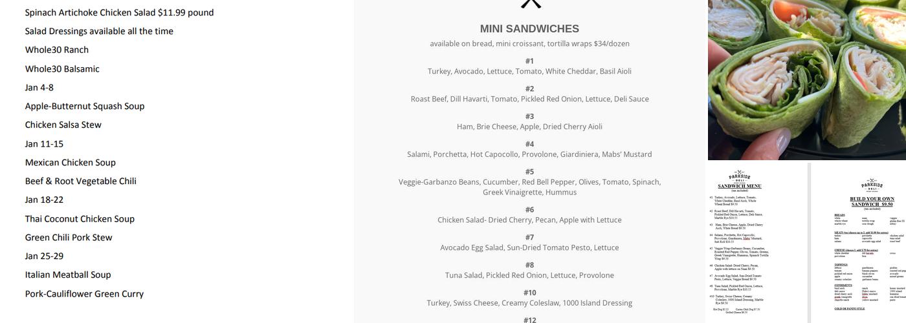The width and height of the screenshot is (906, 323).
Task: Click the $34/dozen availability subtitle
Action: [x=529, y=44]
